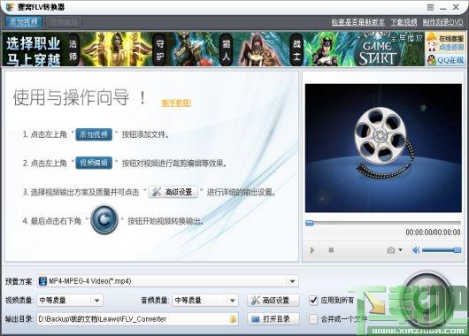Screen dimensions: 469x336
Task: Open the orange tutorial link beside the wizard title
Action: tap(176, 103)
